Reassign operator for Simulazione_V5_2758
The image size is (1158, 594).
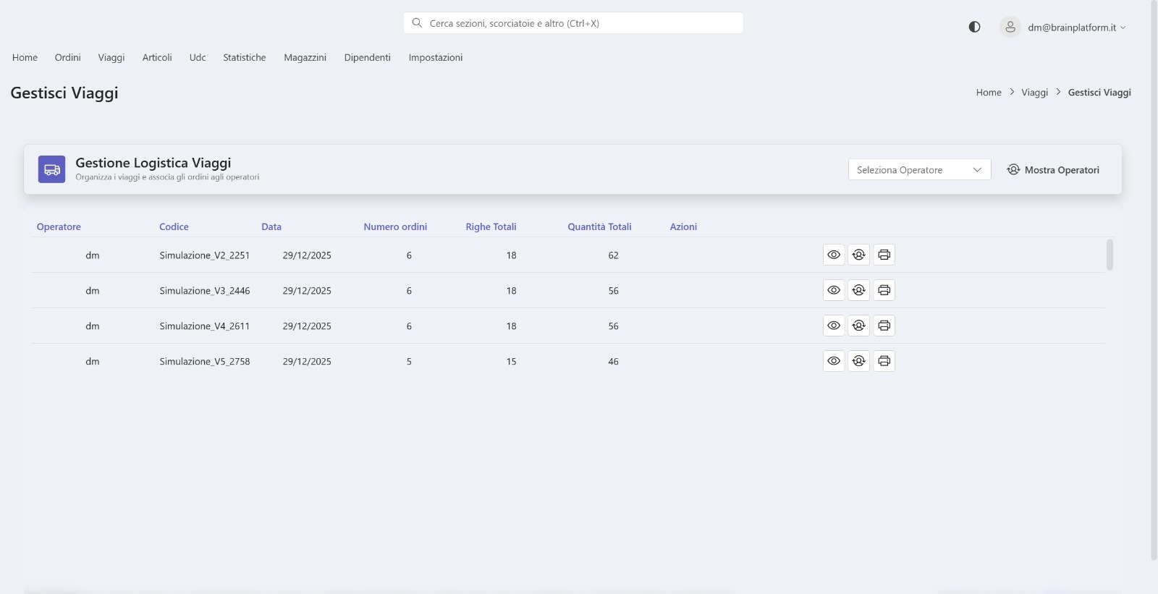[x=859, y=361]
